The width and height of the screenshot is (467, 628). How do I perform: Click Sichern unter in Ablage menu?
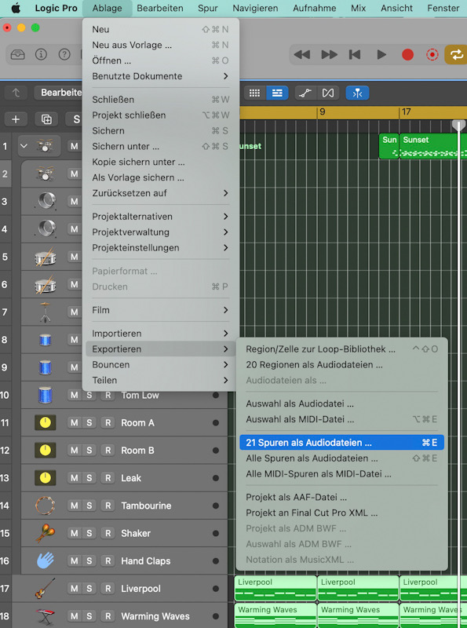tap(161, 146)
